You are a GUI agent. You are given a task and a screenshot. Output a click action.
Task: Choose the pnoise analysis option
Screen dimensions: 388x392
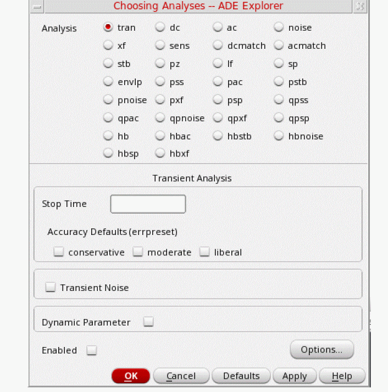(108, 100)
